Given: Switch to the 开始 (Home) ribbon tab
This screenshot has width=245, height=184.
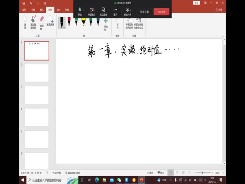Looking at the screenshot, I should 33,10.
